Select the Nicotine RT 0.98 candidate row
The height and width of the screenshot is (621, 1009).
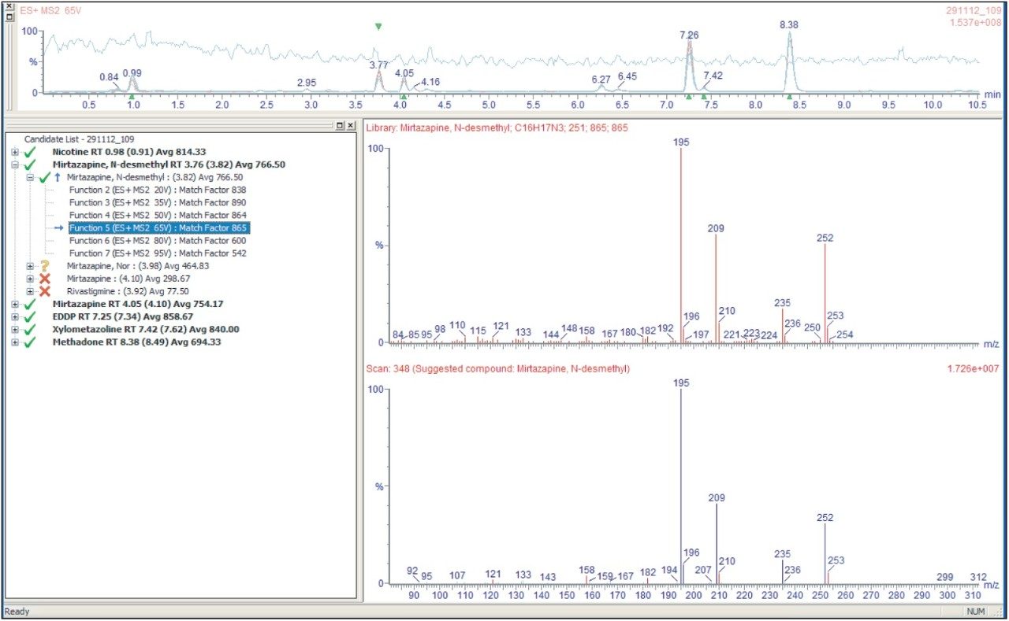[129, 152]
